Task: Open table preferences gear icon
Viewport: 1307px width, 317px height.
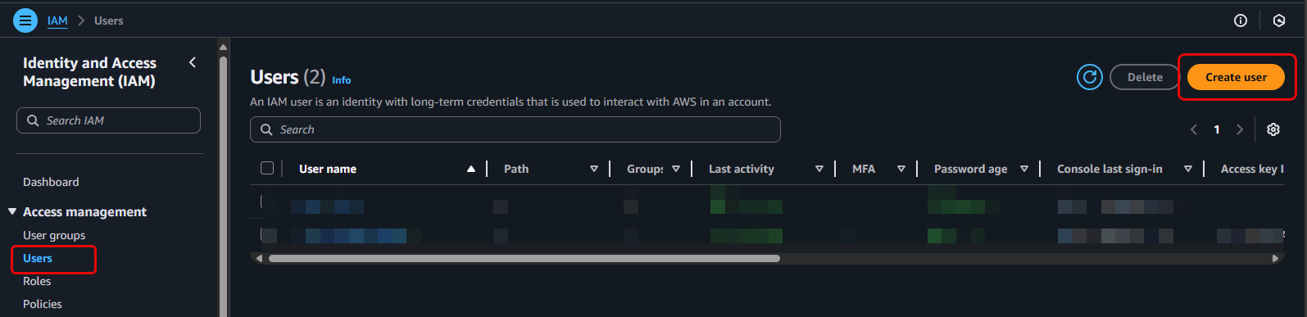Action: pyautogui.click(x=1273, y=129)
